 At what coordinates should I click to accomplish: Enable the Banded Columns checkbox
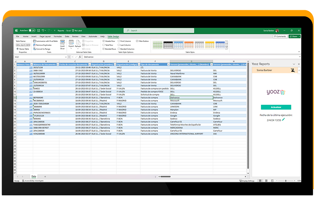point(119,49)
